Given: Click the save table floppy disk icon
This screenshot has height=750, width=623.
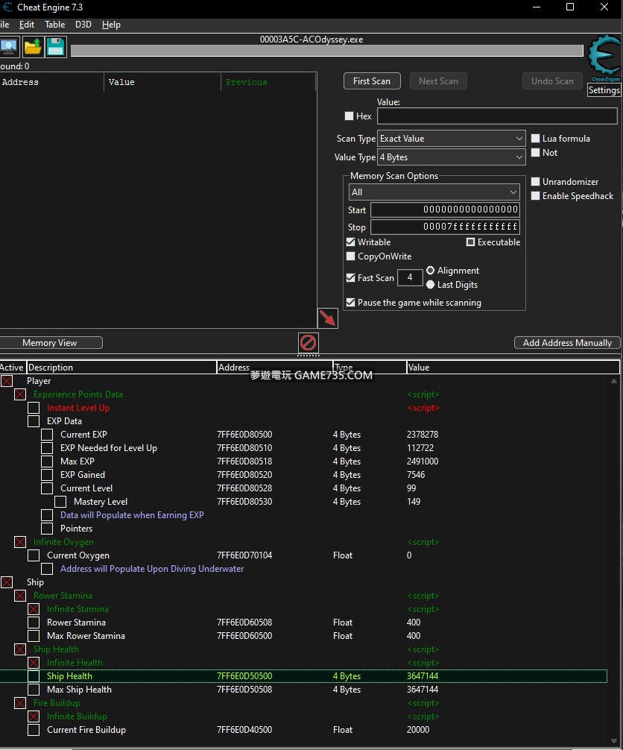Looking at the screenshot, I should point(56,46).
